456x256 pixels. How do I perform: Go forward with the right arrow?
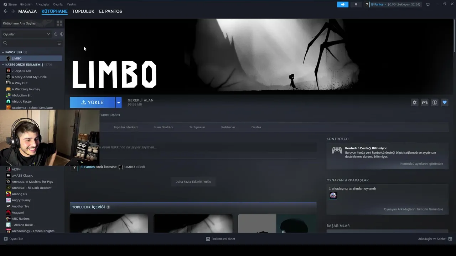13,11
